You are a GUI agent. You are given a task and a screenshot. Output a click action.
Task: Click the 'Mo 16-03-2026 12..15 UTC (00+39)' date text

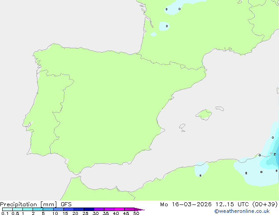(x=219, y=204)
